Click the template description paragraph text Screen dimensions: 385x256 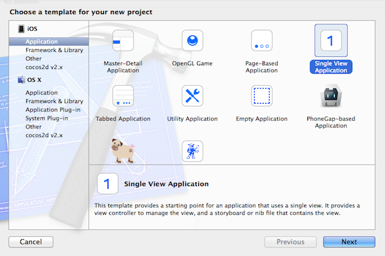[227, 209]
